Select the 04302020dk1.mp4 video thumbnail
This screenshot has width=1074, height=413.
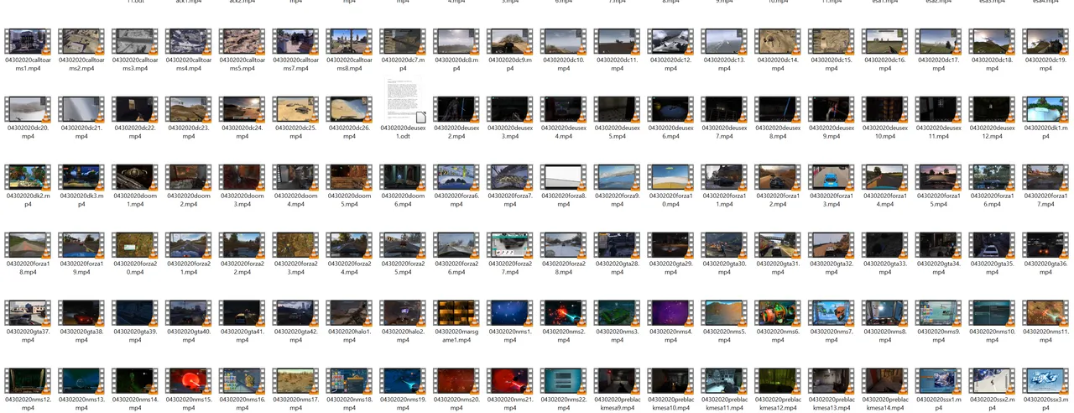point(1045,109)
